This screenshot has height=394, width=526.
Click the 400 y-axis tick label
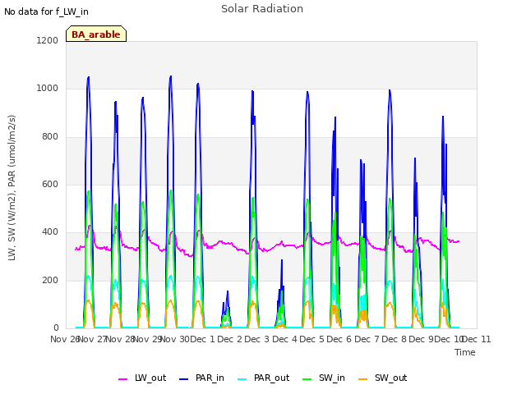coord(50,231)
